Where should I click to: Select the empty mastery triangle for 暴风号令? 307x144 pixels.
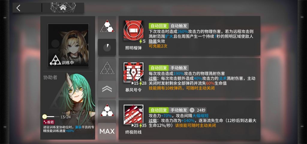(x=107, y=68)
